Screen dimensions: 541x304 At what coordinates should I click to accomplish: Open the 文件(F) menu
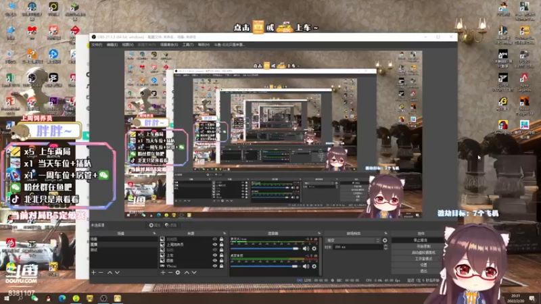coord(97,45)
